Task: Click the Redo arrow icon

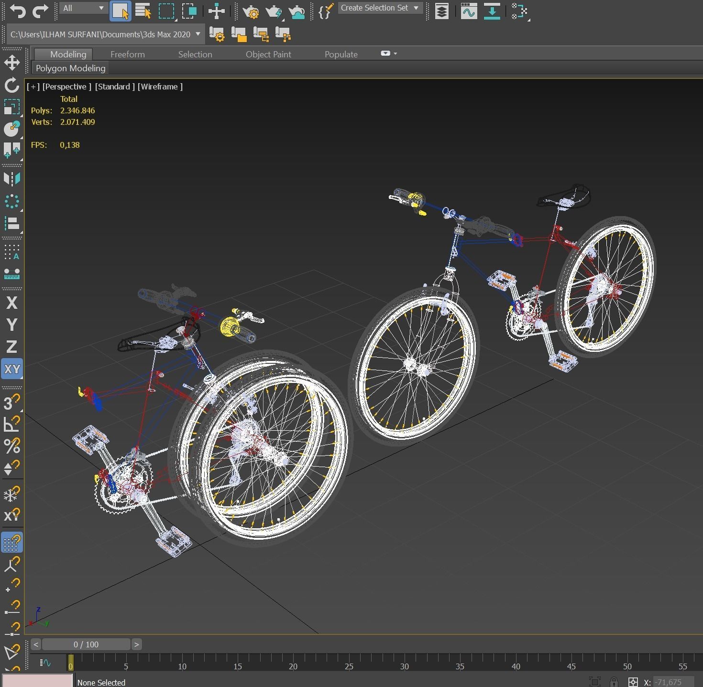Action: 40,11
